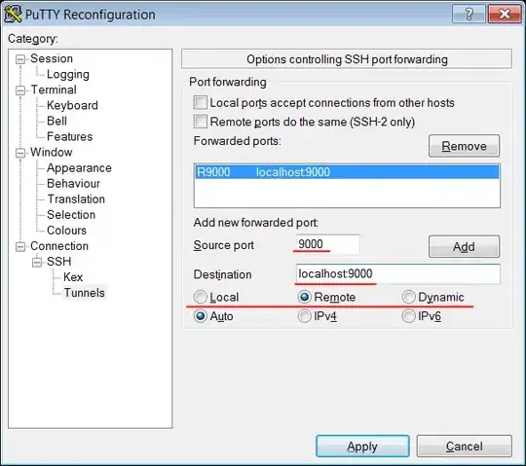
Task: Open the Session category
Action: coord(52,58)
